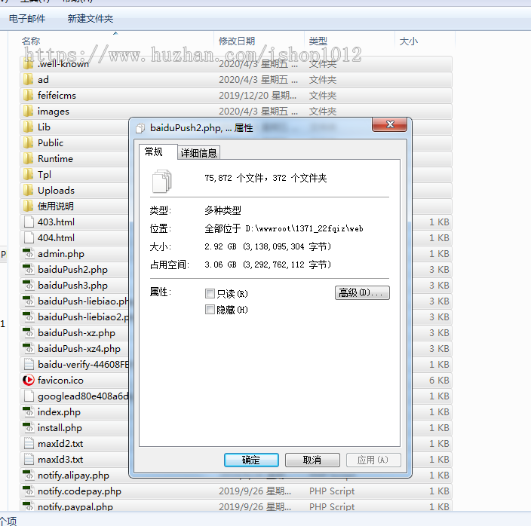Click the index.php script icon
Image resolution: width=531 pixels, height=526 pixels.
(29, 412)
